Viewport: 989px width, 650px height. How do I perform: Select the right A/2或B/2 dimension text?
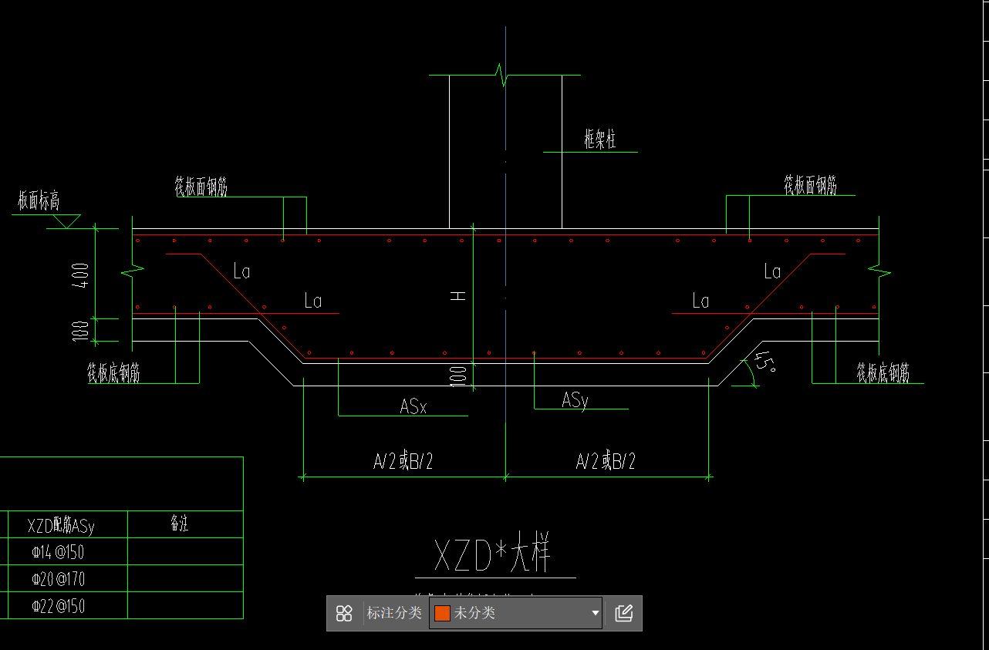point(606,461)
